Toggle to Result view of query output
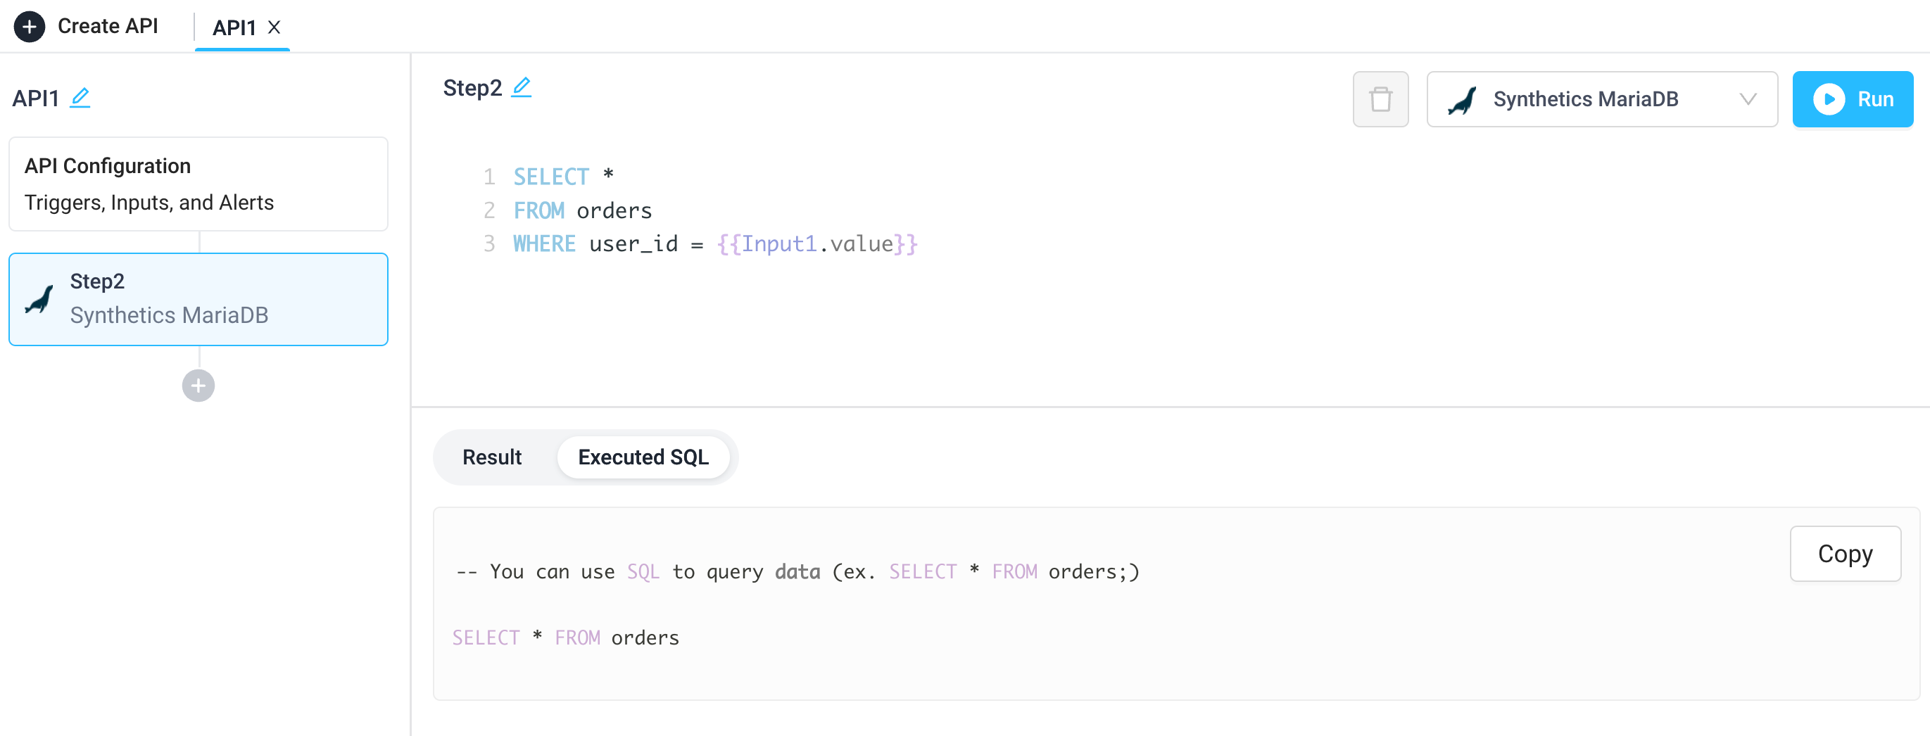Viewport: 1930px width, 736px height. [492, 457]
